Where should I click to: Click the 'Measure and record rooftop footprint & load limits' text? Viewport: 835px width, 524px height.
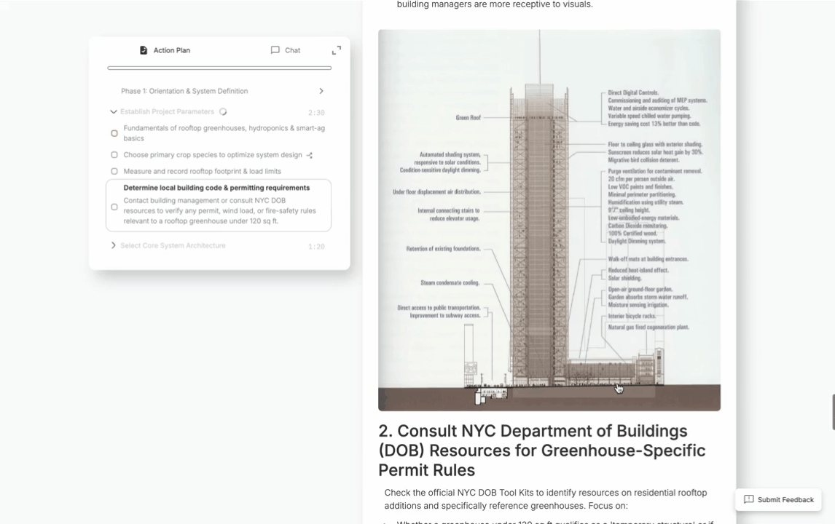202,171
